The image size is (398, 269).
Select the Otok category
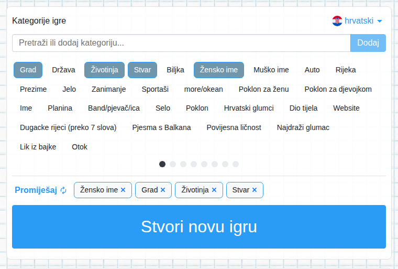point(80,147)
